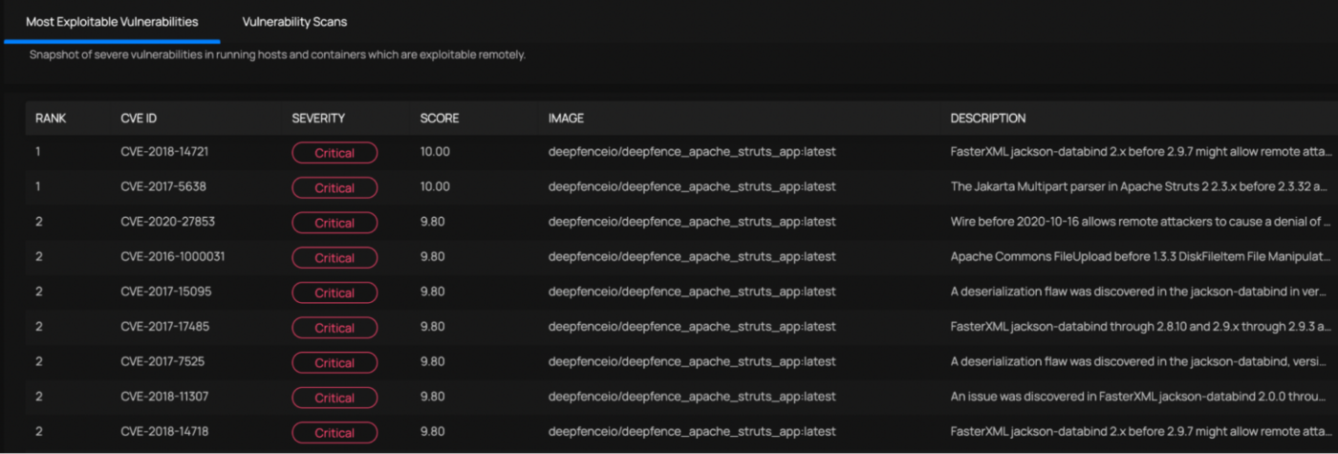
Task: Click the image name in CVE-2018-14718 row
Action: (x=692, y=431)
